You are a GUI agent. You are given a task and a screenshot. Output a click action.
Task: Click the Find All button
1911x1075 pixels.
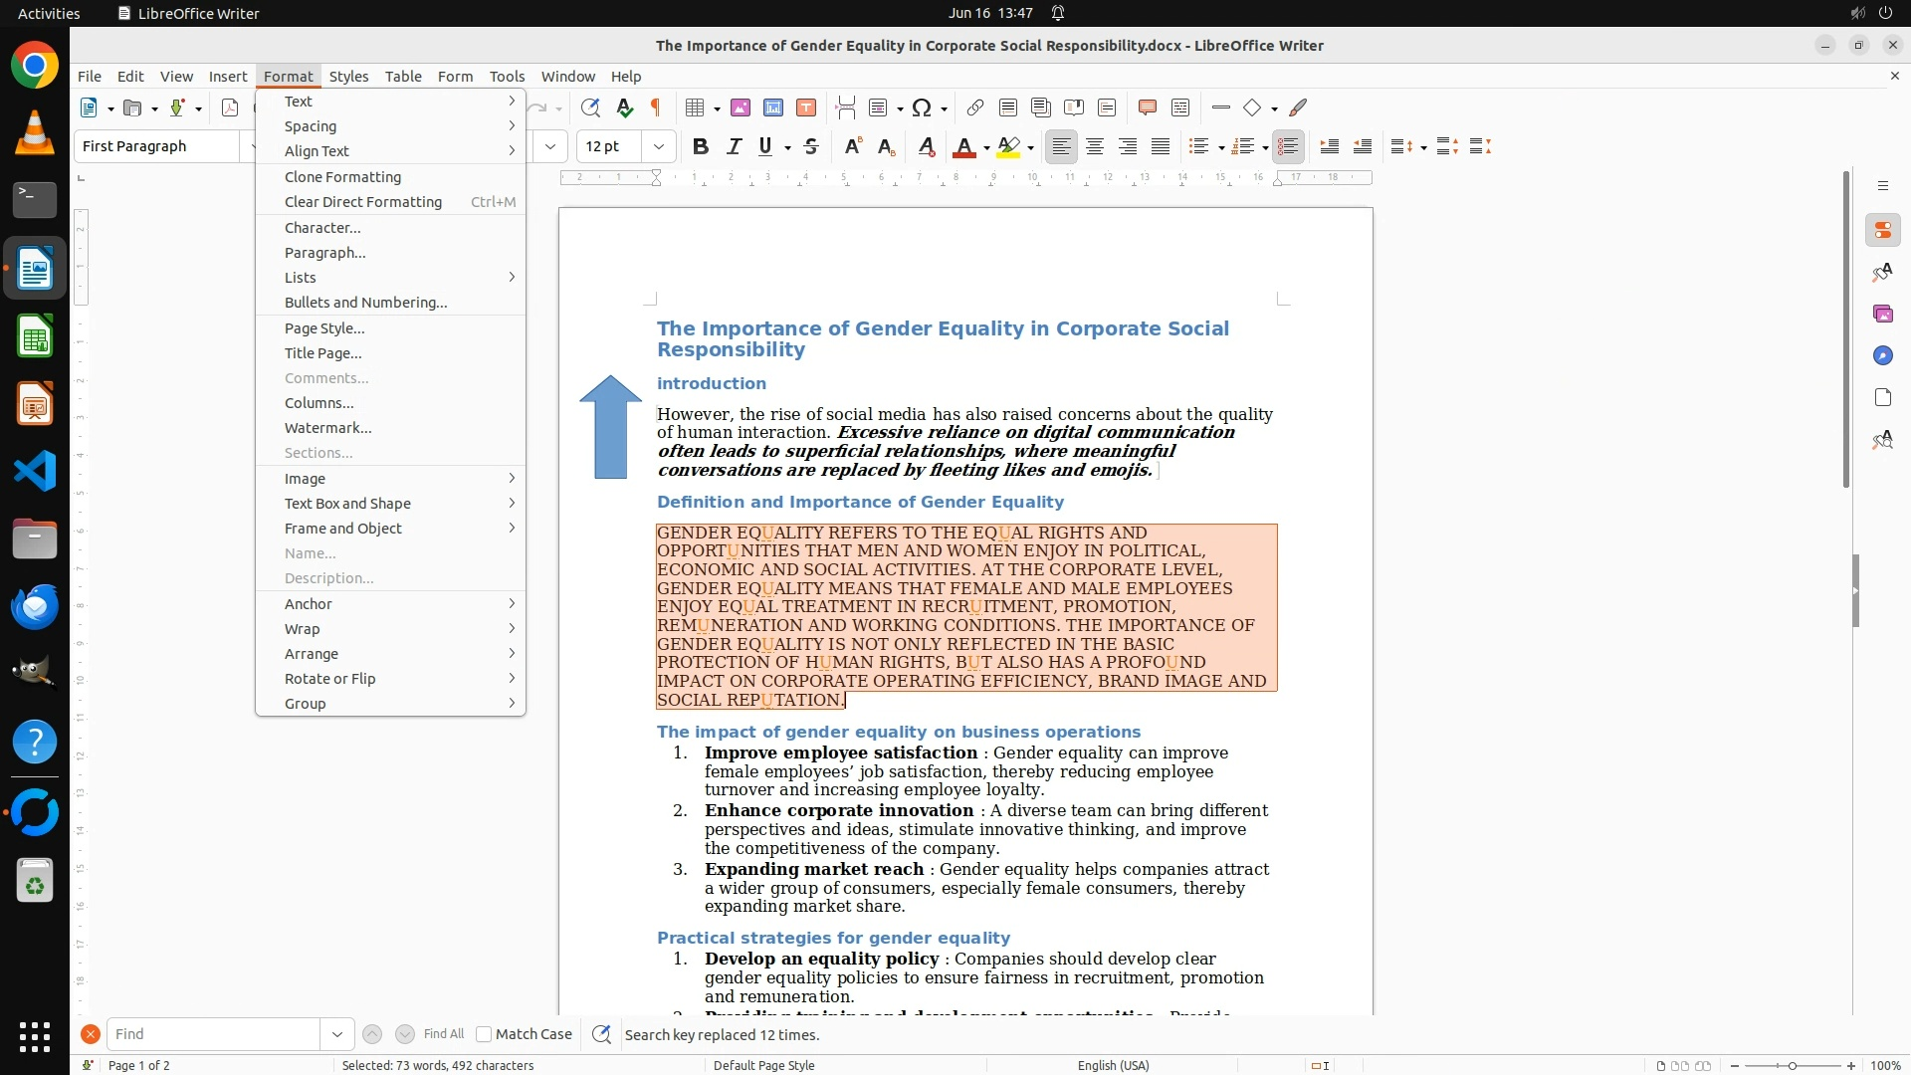tap(444, 1034)
